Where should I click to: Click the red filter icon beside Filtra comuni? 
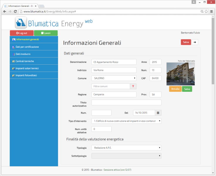133,86
